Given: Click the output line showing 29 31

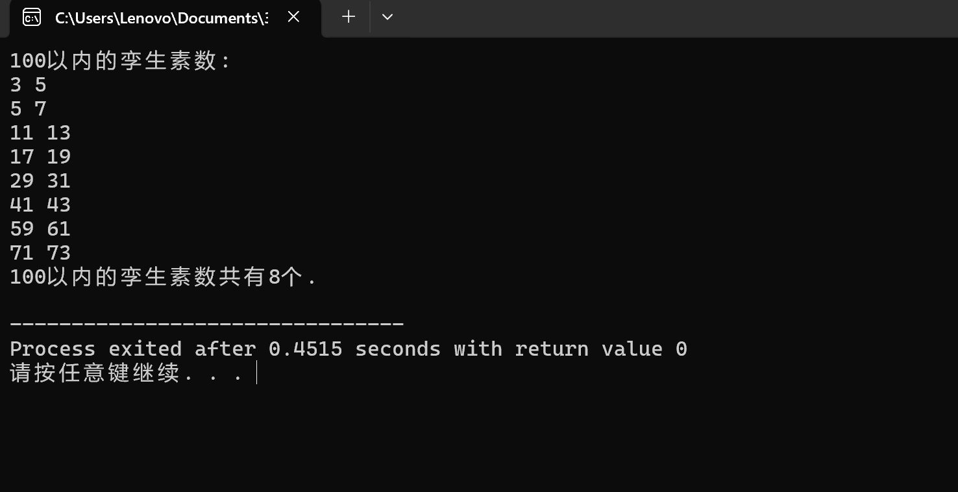Looking at the screenshot, I should coord(40,181).
